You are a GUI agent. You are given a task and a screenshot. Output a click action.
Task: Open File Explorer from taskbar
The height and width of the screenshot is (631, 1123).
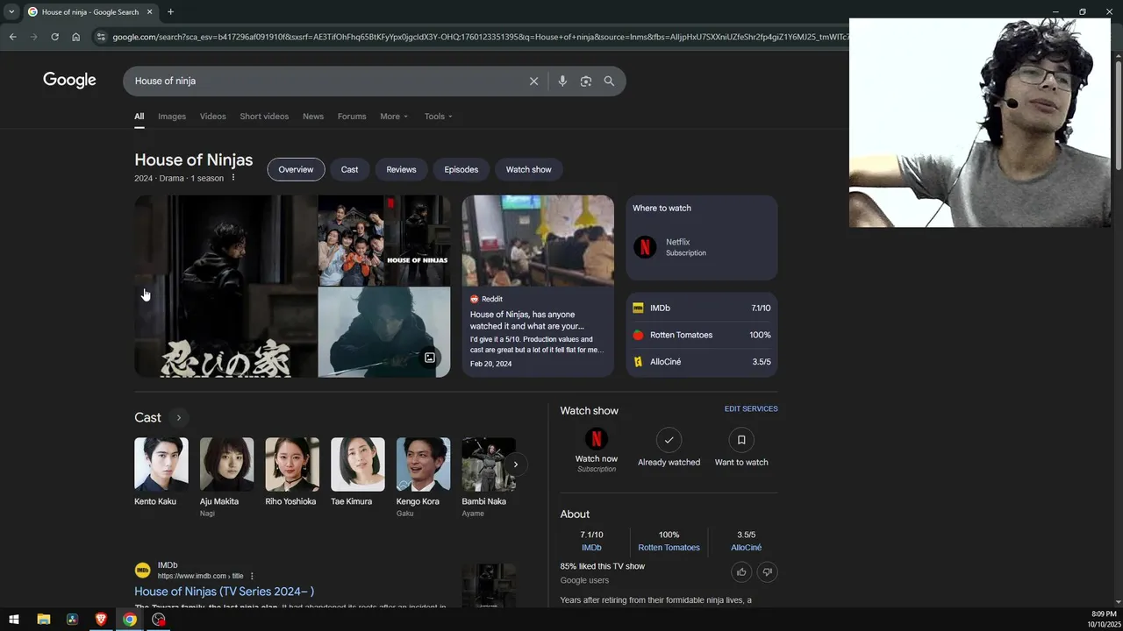(43, 620)
